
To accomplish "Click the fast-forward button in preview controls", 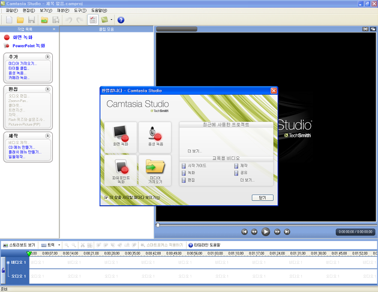I will pyautogui.click(x=277, y=232).
